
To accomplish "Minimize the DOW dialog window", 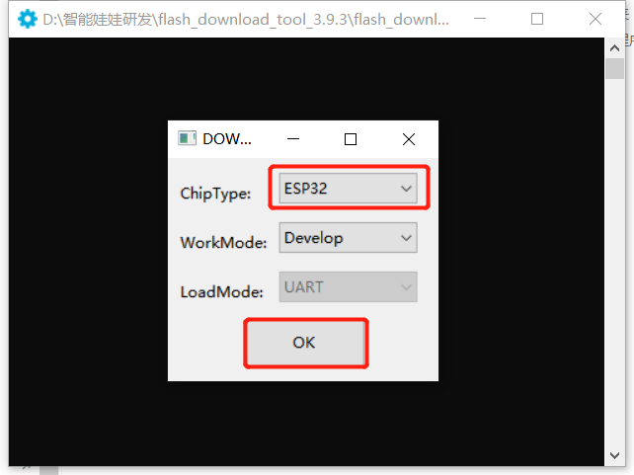I will coord(293,139).
